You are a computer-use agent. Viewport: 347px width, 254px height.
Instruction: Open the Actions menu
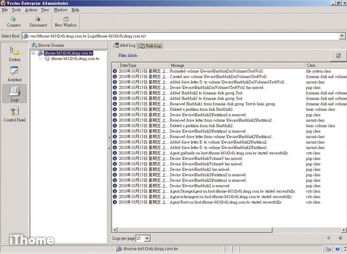tap(32, 10)
